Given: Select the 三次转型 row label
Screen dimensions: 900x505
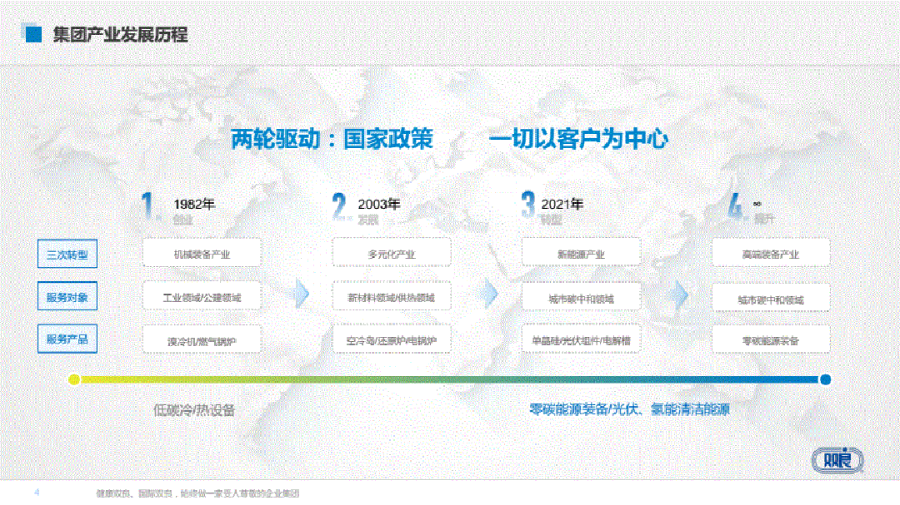Looking at the screenshot, I should pos(67,254).
